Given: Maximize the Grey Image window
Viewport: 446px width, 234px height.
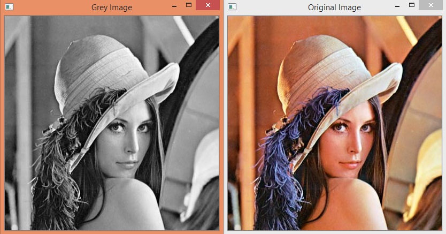Looking at the screenshot, I should click(x=189, y=5).
